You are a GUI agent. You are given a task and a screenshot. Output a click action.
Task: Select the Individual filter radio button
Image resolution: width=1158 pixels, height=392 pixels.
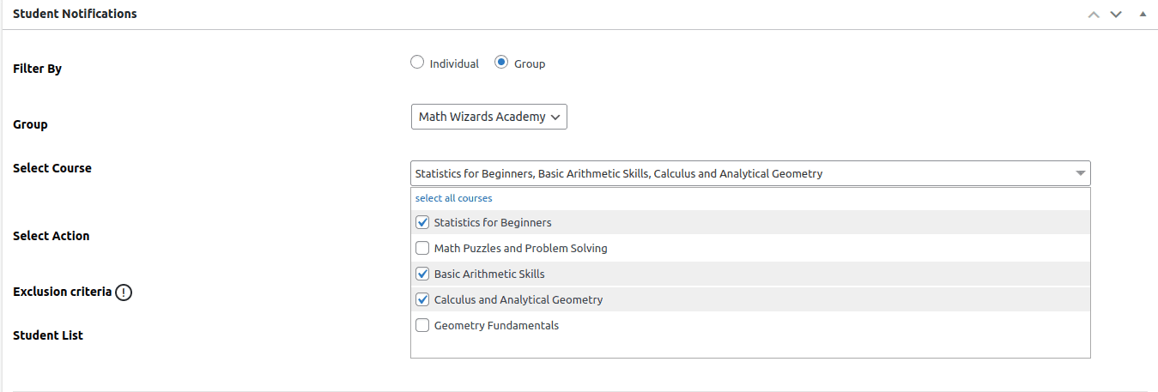(x=417, y=63)
